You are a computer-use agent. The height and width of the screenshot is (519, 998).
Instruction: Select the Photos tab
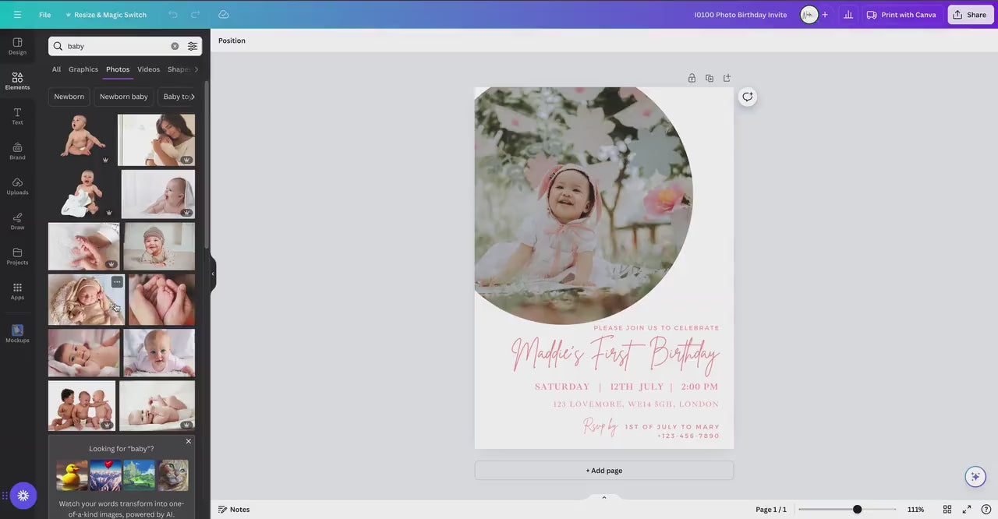point(118,69)
